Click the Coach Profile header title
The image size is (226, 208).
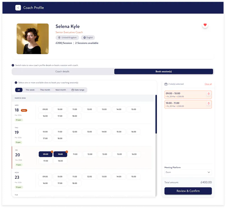point(34,8)
